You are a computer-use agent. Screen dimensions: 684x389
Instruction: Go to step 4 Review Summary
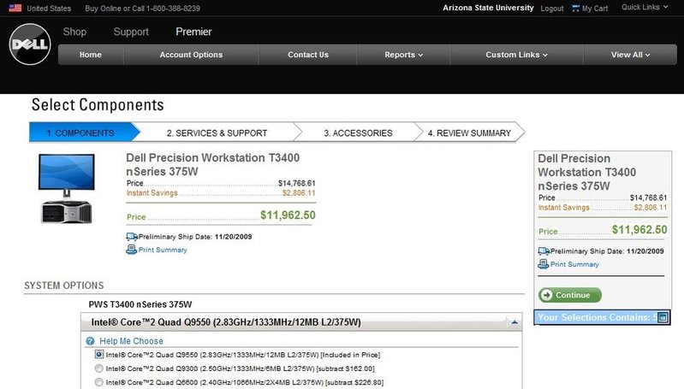469,133
